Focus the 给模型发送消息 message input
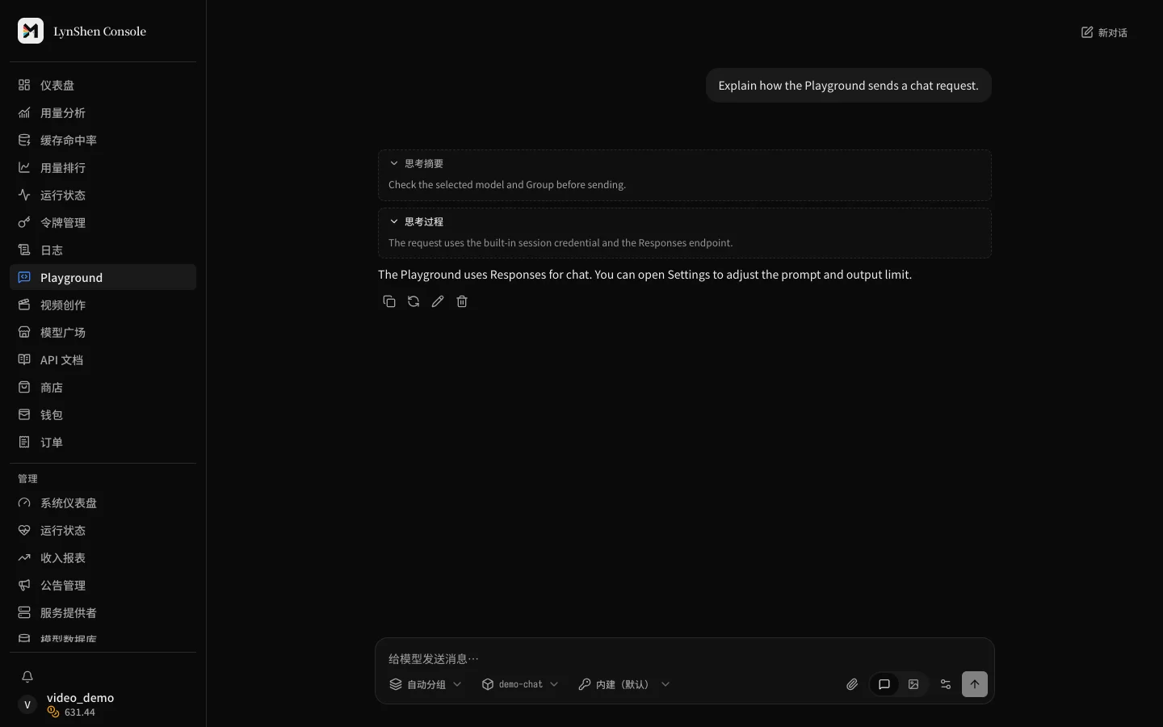This screenshot has height=727, width=1163. pos(685,658)
